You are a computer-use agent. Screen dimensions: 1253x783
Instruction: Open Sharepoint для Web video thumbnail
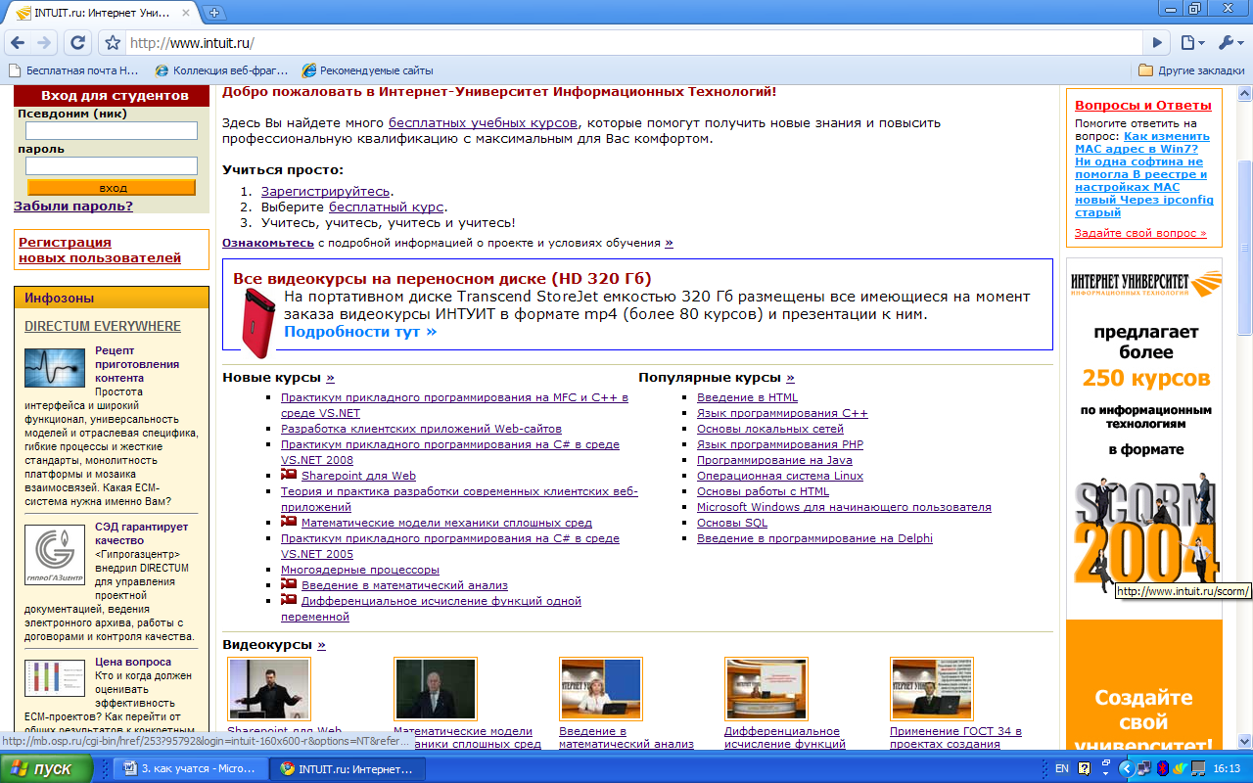269,689
